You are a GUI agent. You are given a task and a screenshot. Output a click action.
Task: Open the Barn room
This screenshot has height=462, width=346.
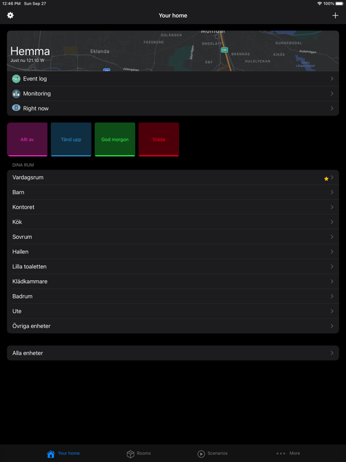(173, 192)
